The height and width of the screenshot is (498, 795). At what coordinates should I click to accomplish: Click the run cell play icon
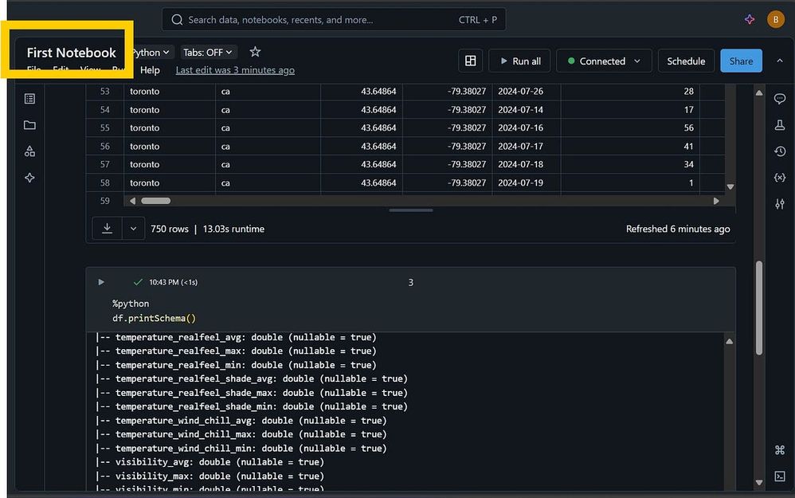point(101,282)
